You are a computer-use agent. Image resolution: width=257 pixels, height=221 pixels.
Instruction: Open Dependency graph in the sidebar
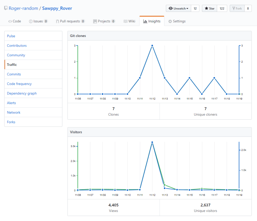22,93
